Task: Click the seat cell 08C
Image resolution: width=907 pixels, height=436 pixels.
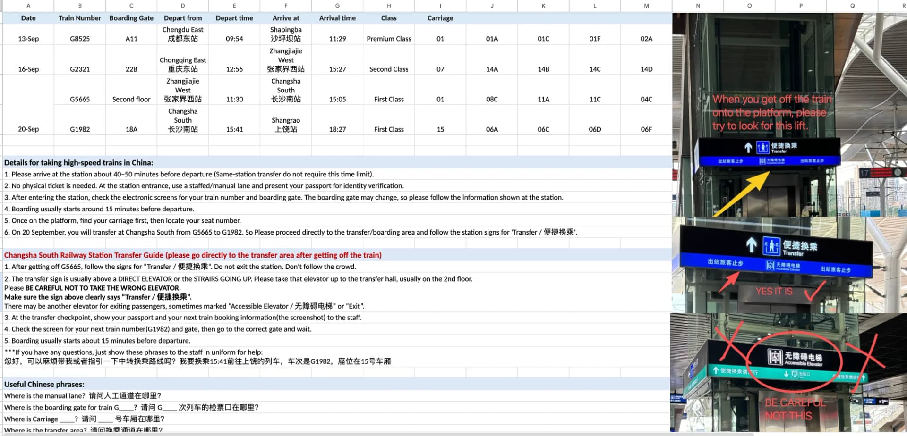Action: [492, 90]
